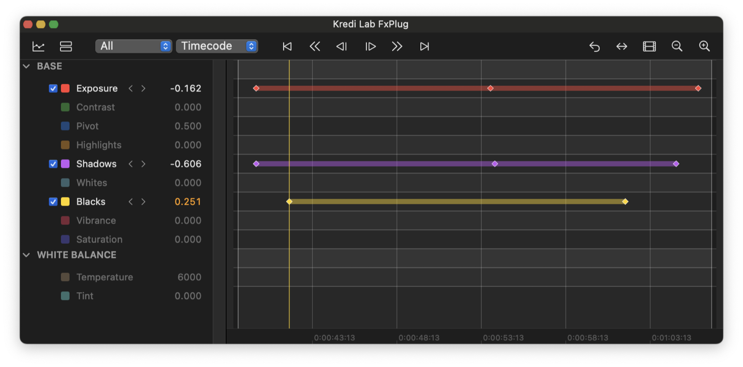Go to previous Blacks keyframe
This screenshot has width=743, height=367.
click(131, 202)
